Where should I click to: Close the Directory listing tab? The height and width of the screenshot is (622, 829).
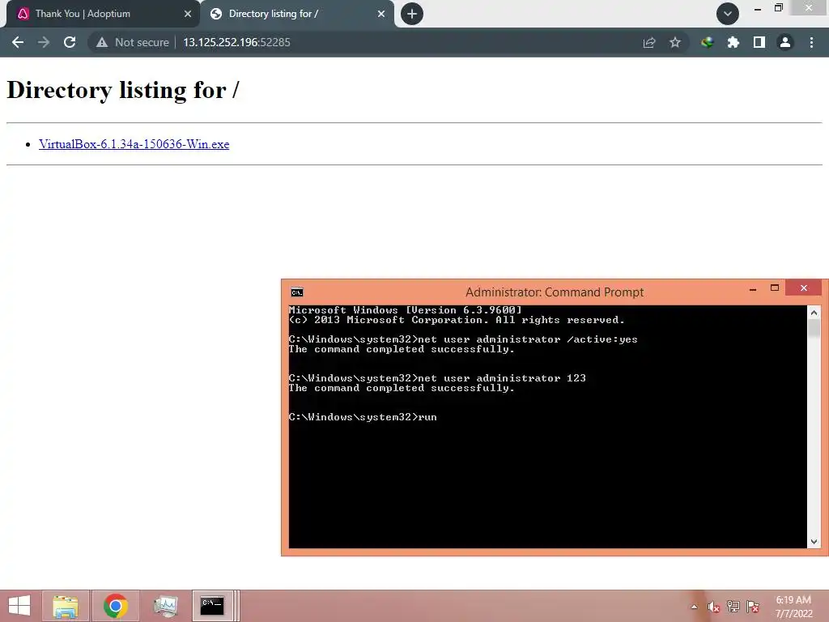(x=381, y=14)
